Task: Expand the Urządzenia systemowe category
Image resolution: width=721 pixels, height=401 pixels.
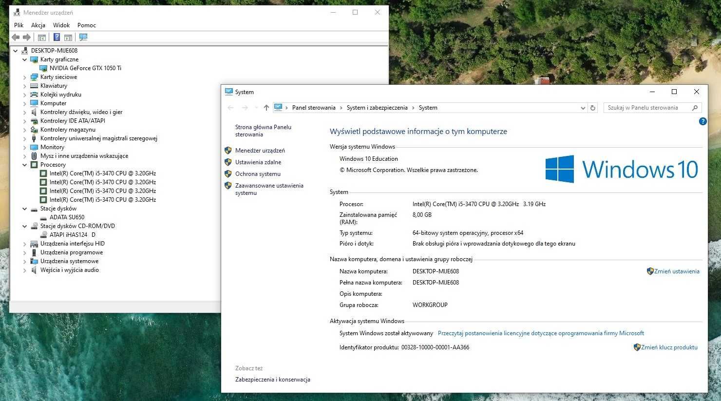Action: tap(25, 261)
